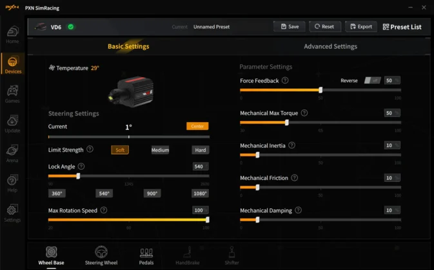Show help for Mechanical Friction

(295, 178)
